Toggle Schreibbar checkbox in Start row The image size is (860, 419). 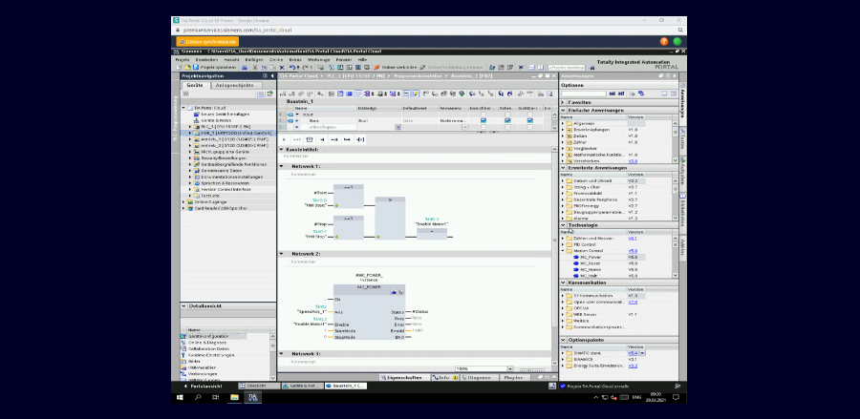click(x=507, y=120)
